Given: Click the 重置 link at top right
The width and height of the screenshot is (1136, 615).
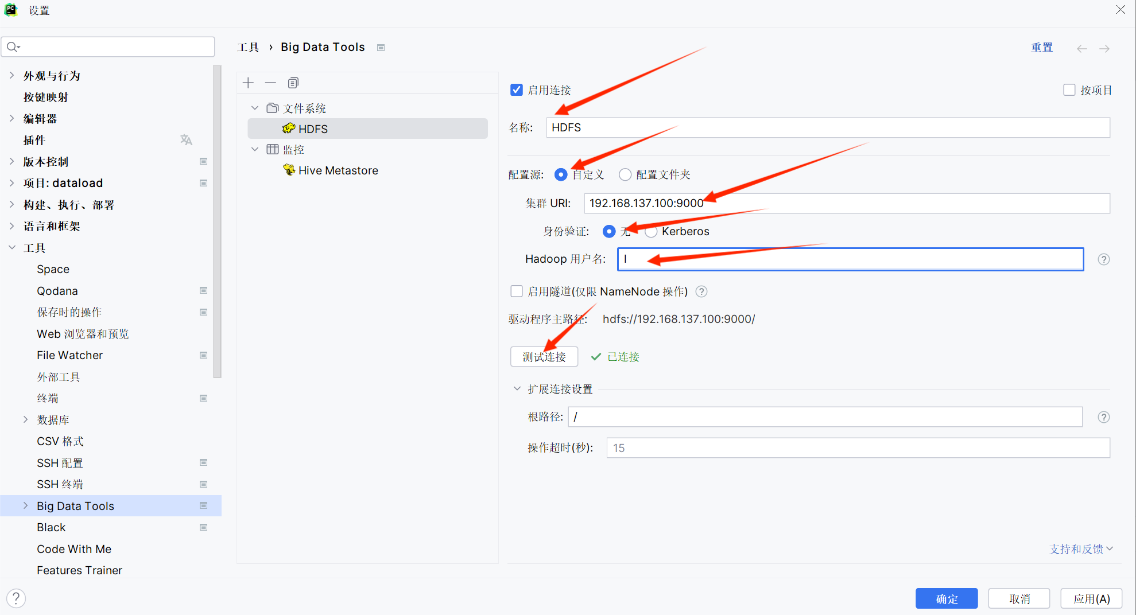Looking at the screenshot, I should tap(1042, 47).
